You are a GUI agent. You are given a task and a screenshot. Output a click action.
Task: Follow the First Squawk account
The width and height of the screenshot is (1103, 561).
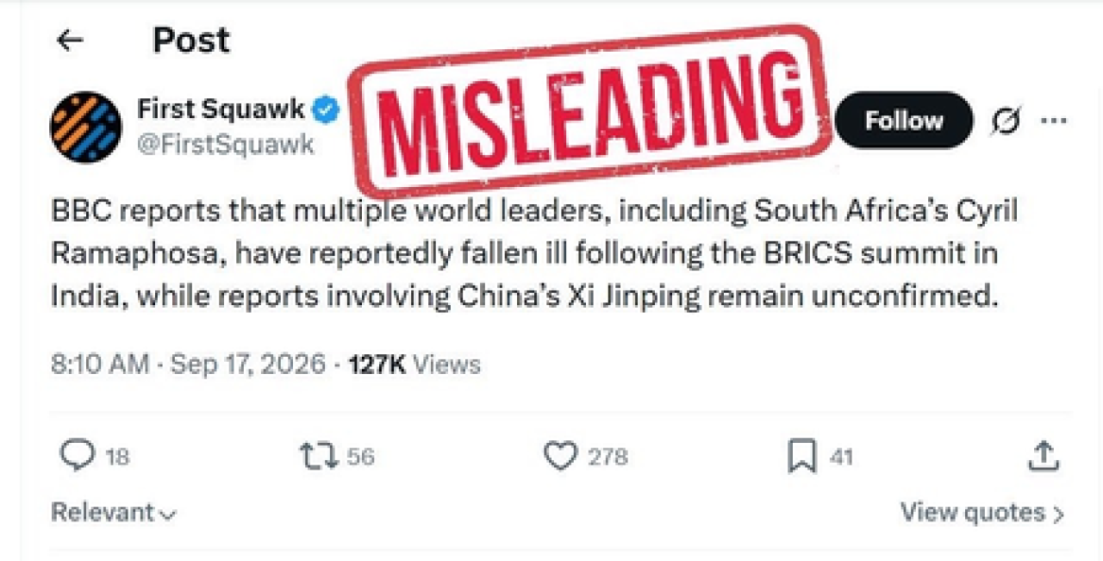point(904,121)
